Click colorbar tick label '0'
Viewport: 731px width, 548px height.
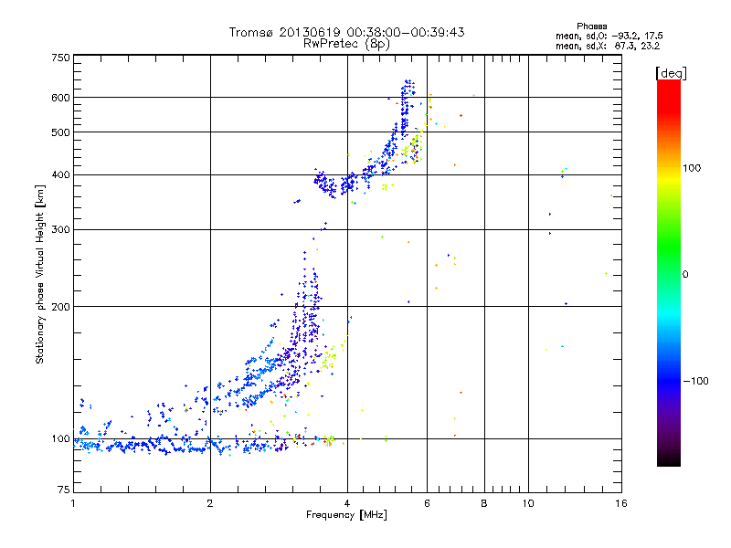click(685, 275)
